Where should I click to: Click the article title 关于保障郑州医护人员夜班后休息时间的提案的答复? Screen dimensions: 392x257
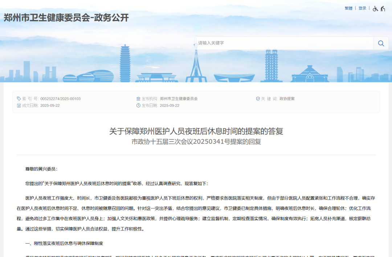point(196,131)
